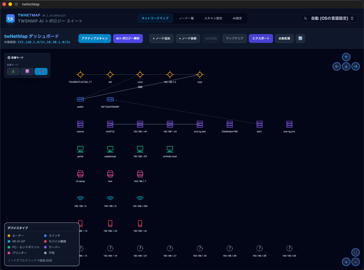Pan map up with arrow button
This screenshot has height=270, width=364.
coord(346,57)
